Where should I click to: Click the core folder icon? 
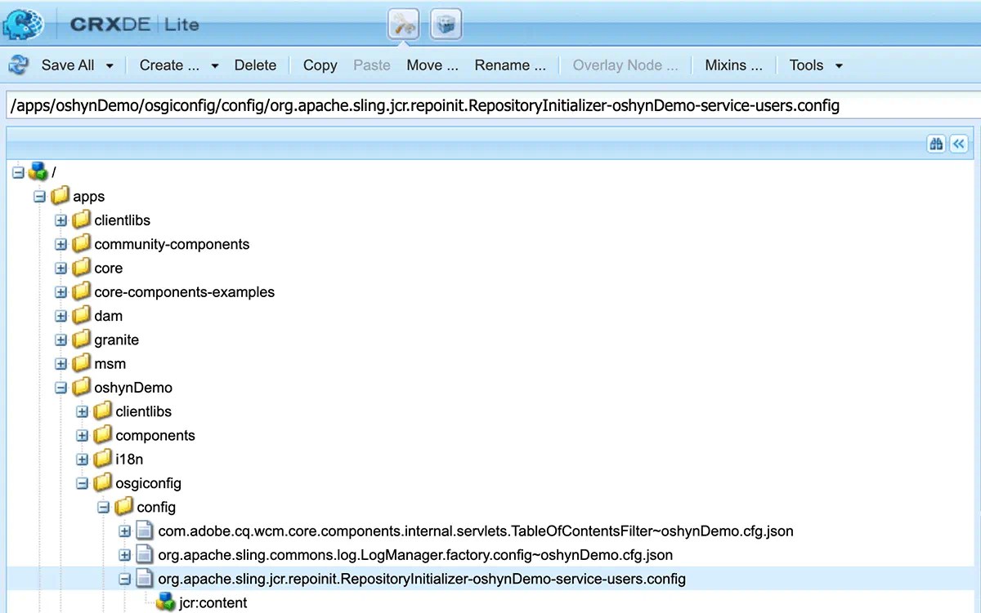point(81,268)
